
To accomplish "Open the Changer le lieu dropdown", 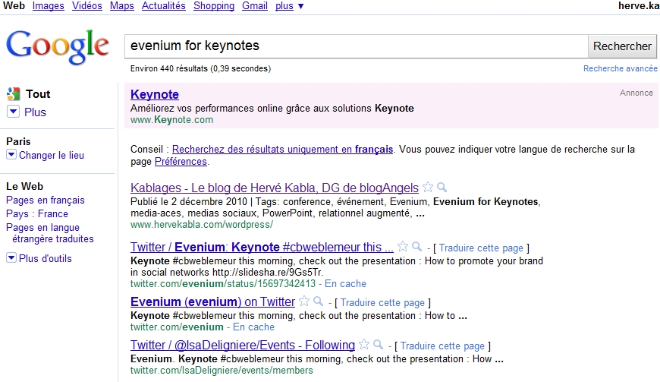I will coord(11,155).
